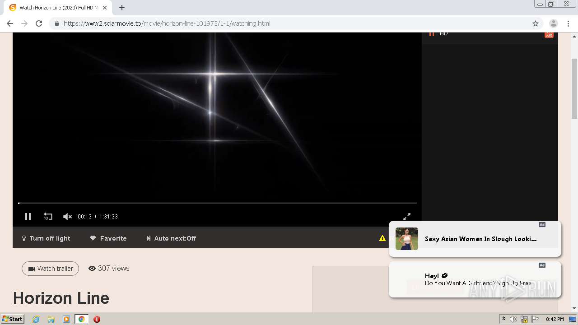
Task: Click the scrollbar down arrow
Action: pos(574,308)
